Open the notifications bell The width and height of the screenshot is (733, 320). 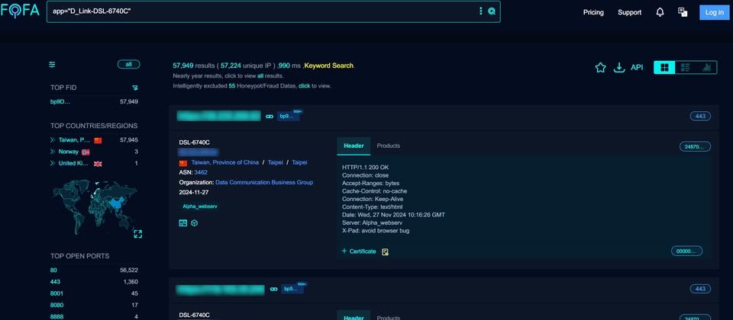click(660, 12)
